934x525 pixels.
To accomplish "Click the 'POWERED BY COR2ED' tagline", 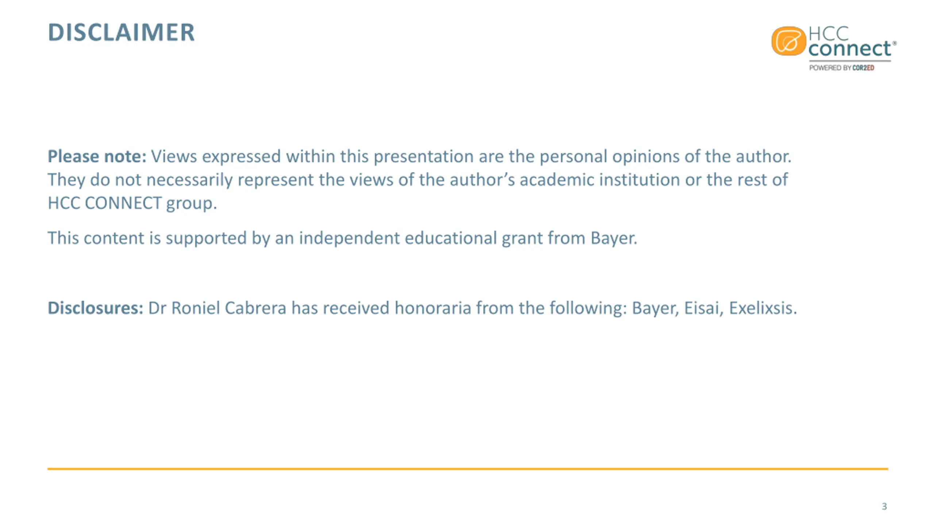I will [x=841, y=68].
